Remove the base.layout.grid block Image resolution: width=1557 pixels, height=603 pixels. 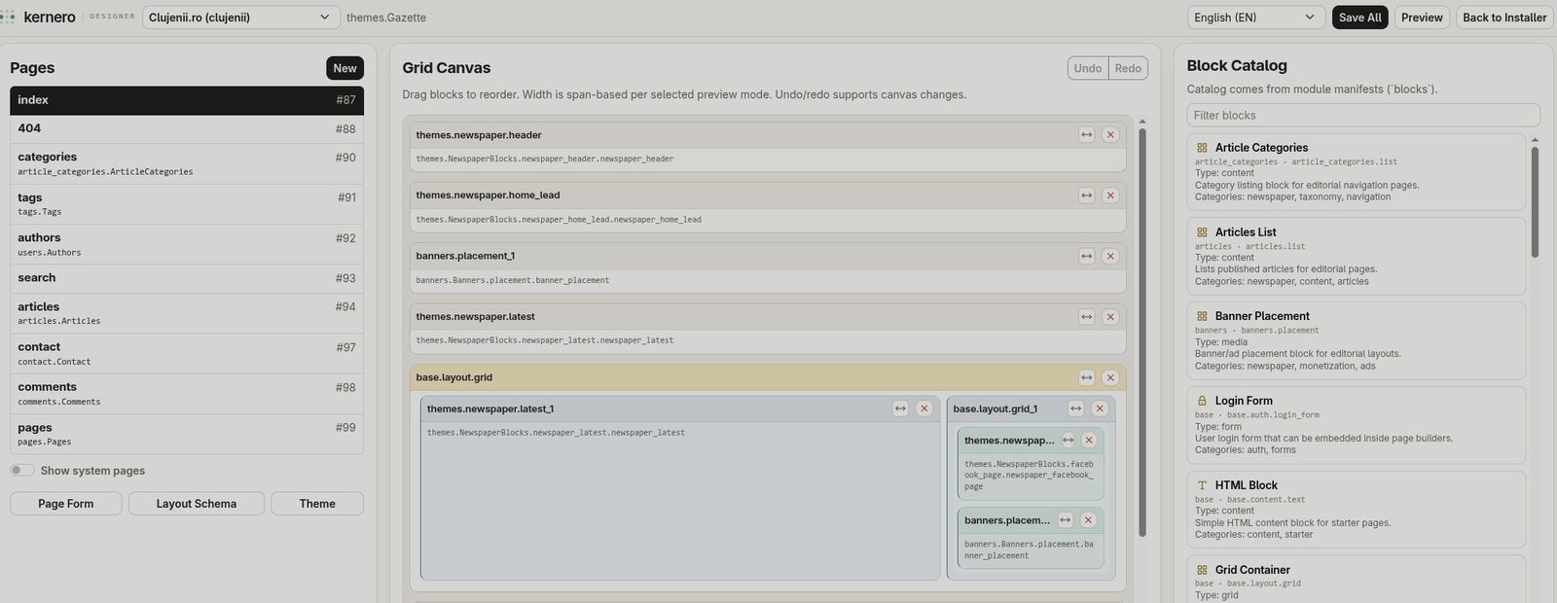pyautogui.click(x=1109, y=377)
